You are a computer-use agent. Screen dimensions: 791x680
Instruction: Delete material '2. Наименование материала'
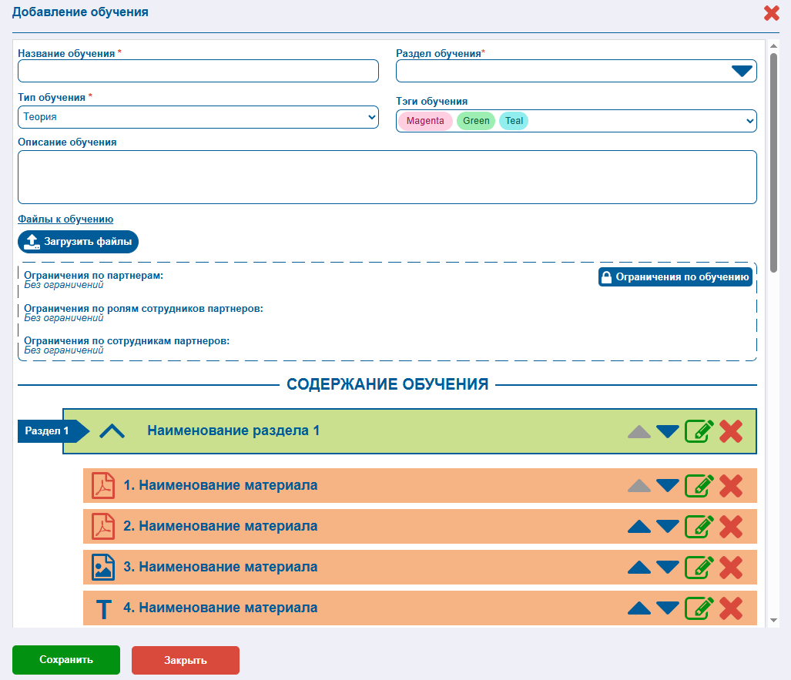pos(731,527)
